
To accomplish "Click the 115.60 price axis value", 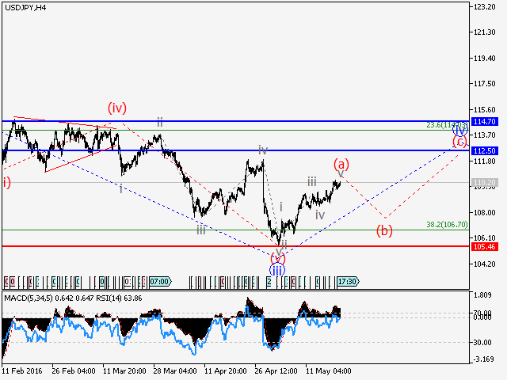I will tap(484, 110).
